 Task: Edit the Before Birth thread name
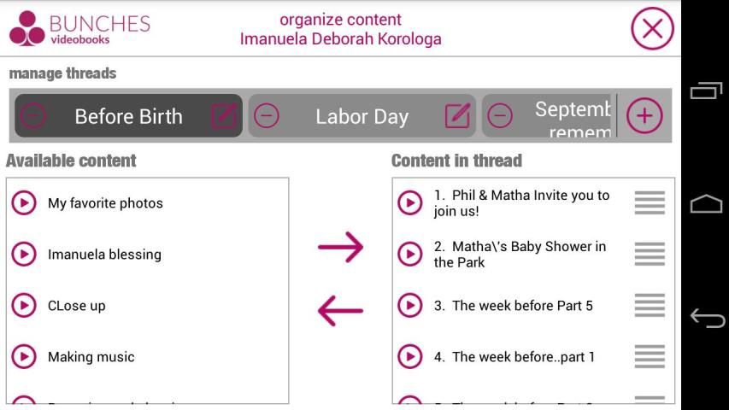click(x=224, y=116)
